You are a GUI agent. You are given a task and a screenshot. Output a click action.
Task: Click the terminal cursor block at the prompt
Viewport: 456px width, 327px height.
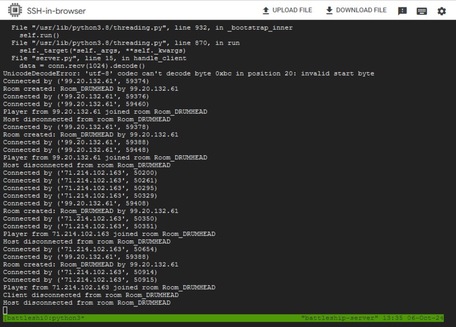tap(5, 310)
